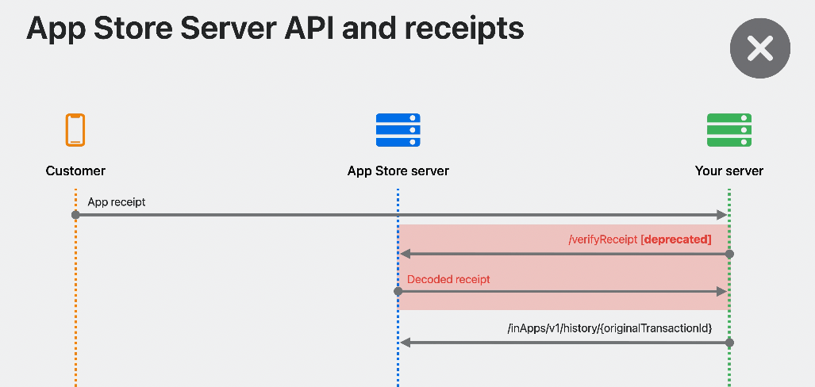Select the 'App Store server' label
The height and width of the screenshot is (387, 815).
click(x=398, y=171)
